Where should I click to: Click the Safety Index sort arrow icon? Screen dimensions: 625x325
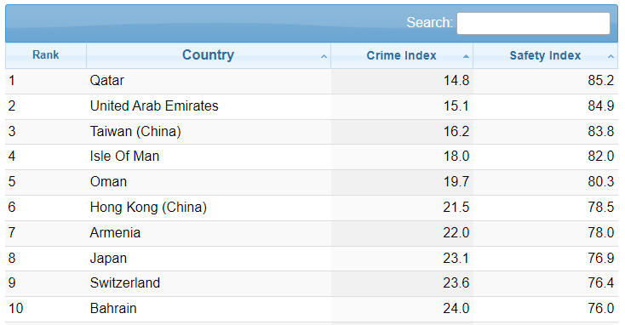[x=611, y=56]
